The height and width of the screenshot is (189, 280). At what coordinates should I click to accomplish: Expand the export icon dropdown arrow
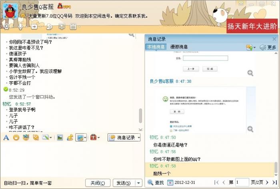254,48
